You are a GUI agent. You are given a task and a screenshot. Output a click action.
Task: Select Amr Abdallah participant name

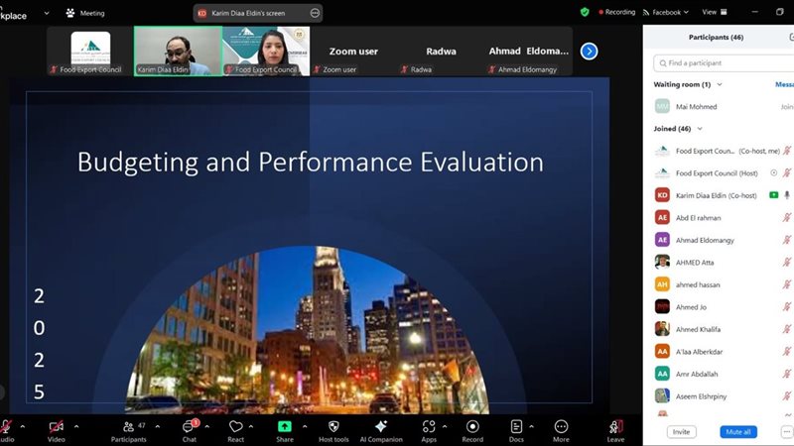tap(697, 375)
